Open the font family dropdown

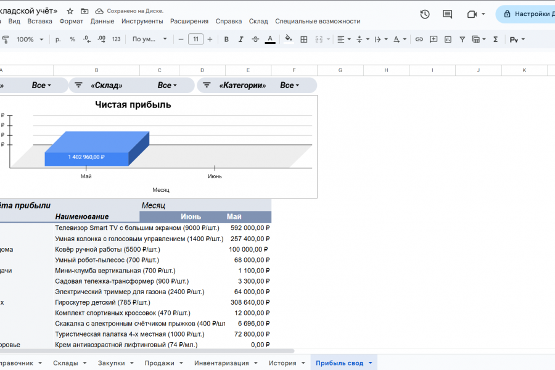(x=149, y=39)
